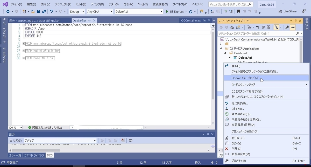Switch to エラー一覧 tab
The image size is (311, 167).
point(15,155)
